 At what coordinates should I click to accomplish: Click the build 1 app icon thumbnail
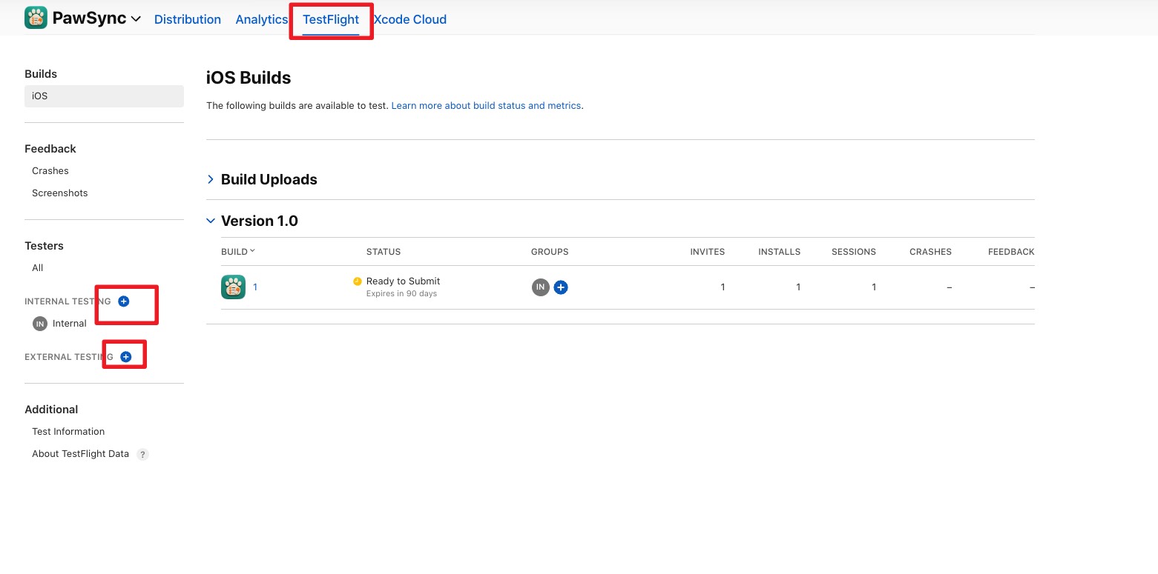tap(233, 287)
